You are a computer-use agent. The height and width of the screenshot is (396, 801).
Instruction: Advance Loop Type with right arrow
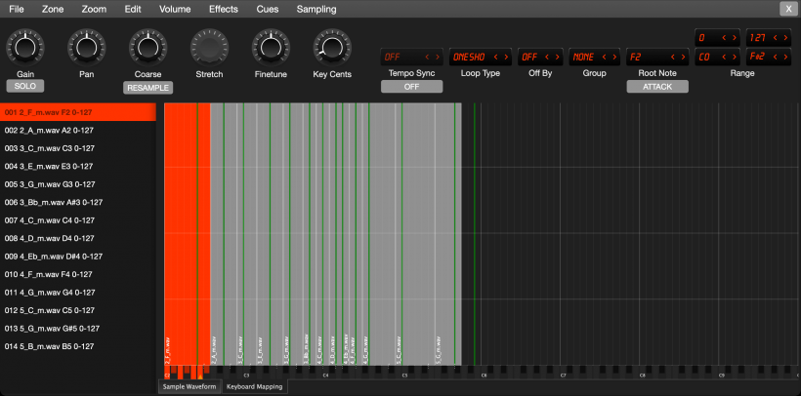coord(506,58)
